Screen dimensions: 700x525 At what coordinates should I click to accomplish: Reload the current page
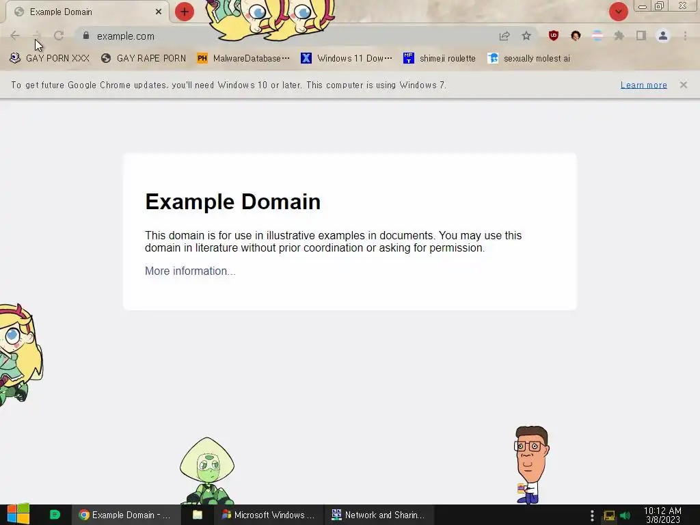[x=59, y=36]
